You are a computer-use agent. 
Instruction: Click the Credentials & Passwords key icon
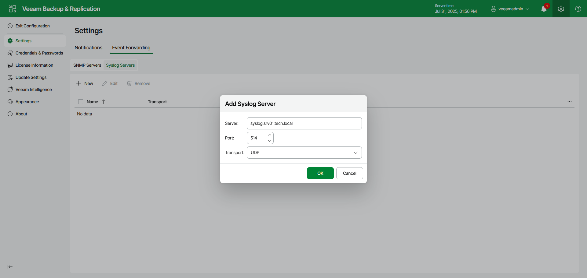tap(10, 53)
